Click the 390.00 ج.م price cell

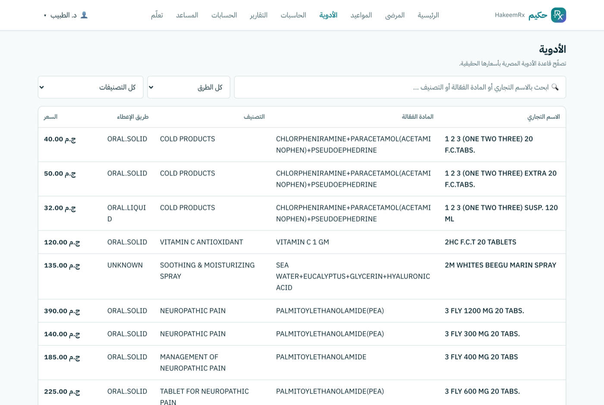62,311
